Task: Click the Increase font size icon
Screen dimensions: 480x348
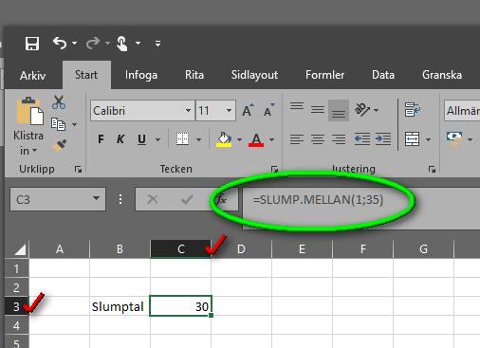Action: (248, 110)
